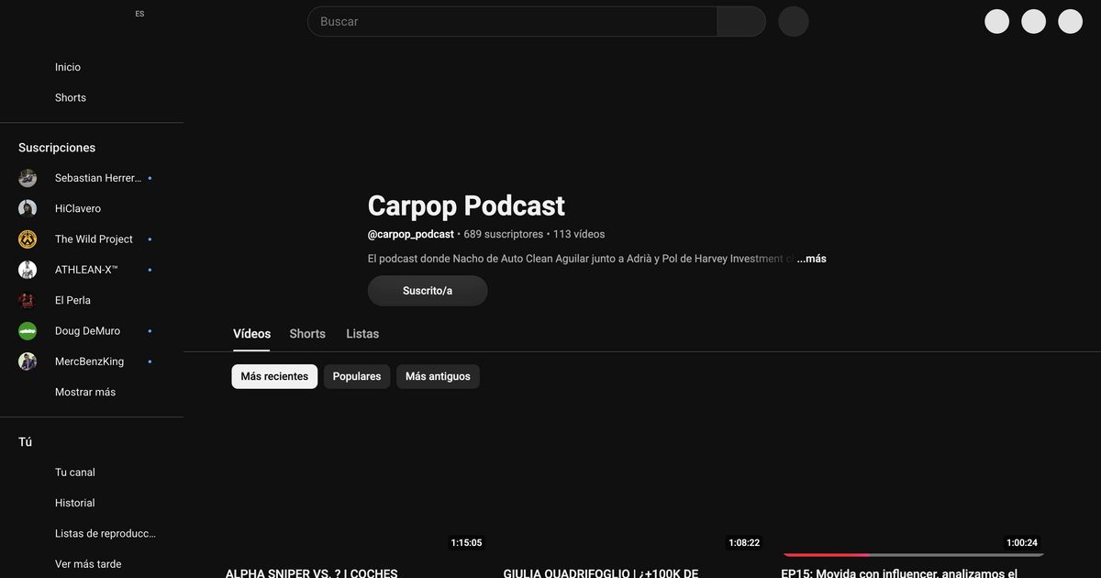
Task: Open video ALPHA SNIPER VS. ? | COCHES
Action: (x=312, y=572)
